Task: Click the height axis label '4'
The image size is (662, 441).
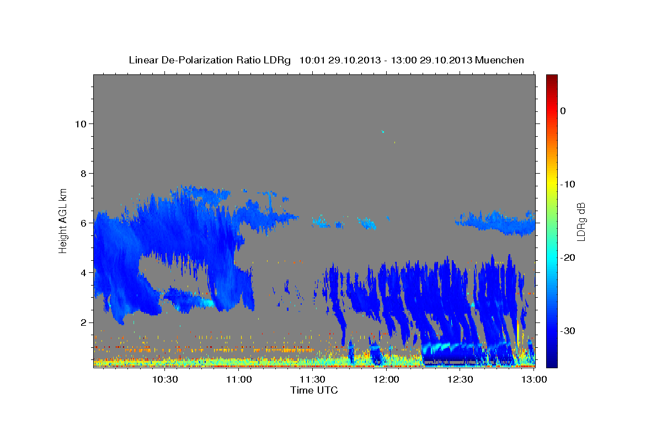Action: tap(84, 272)
